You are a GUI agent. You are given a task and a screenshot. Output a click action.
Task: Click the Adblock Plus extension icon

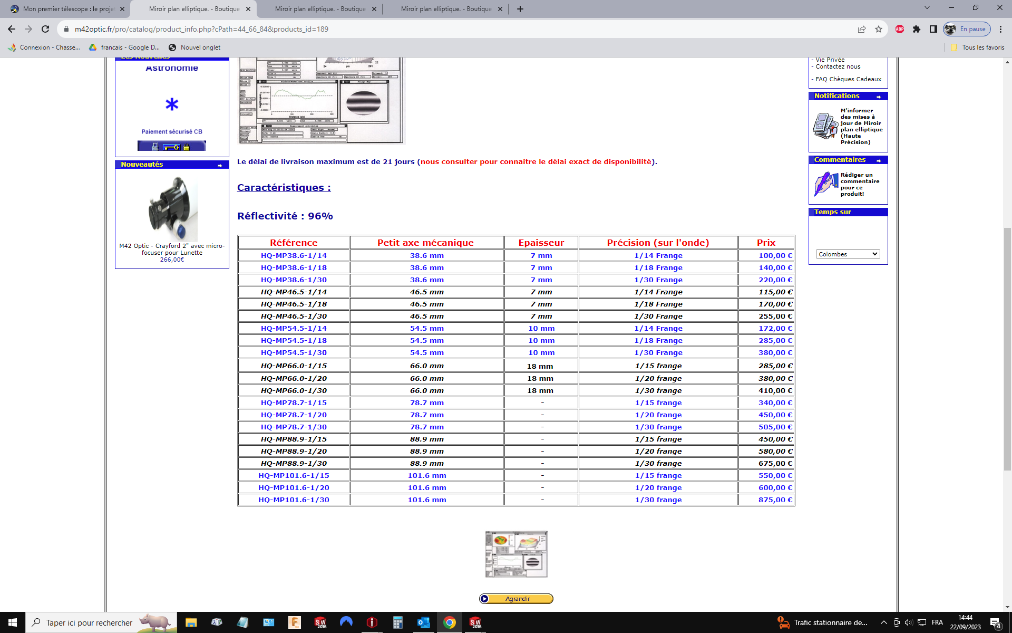tap(899, 29)
